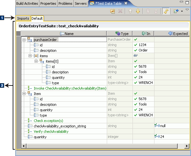The image size is (191, 156).
Task: Click the Check exception(s) step icon
Action: tap(30, 120)
